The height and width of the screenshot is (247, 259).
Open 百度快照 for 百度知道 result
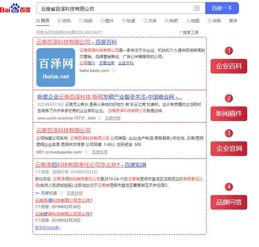point(75,193)
